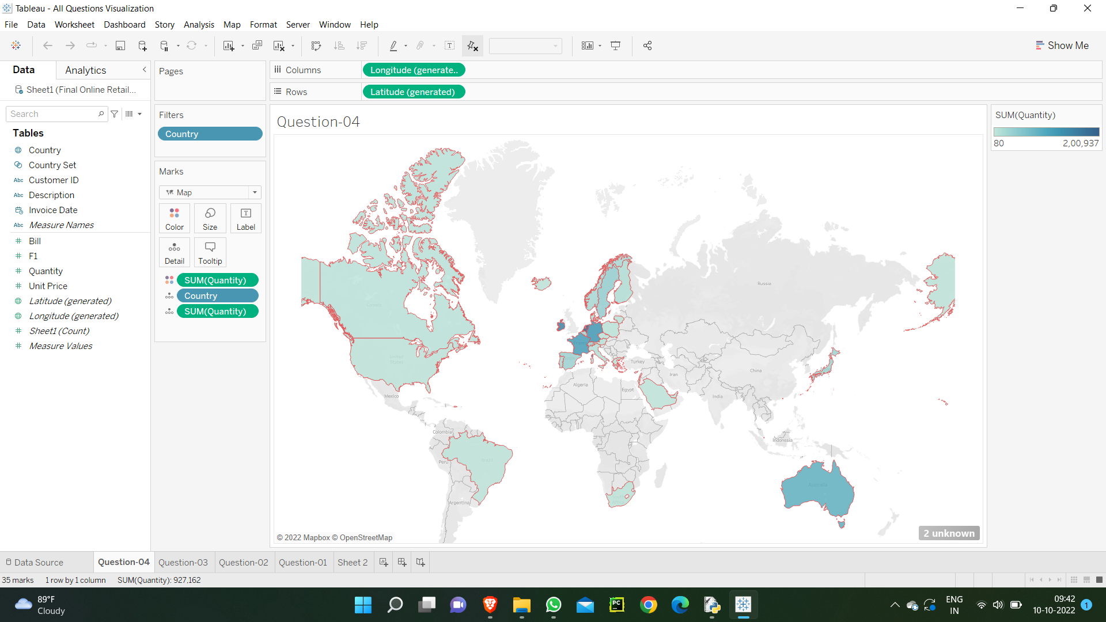
Task: Open the Color mark card
Action: pos(174,218)
